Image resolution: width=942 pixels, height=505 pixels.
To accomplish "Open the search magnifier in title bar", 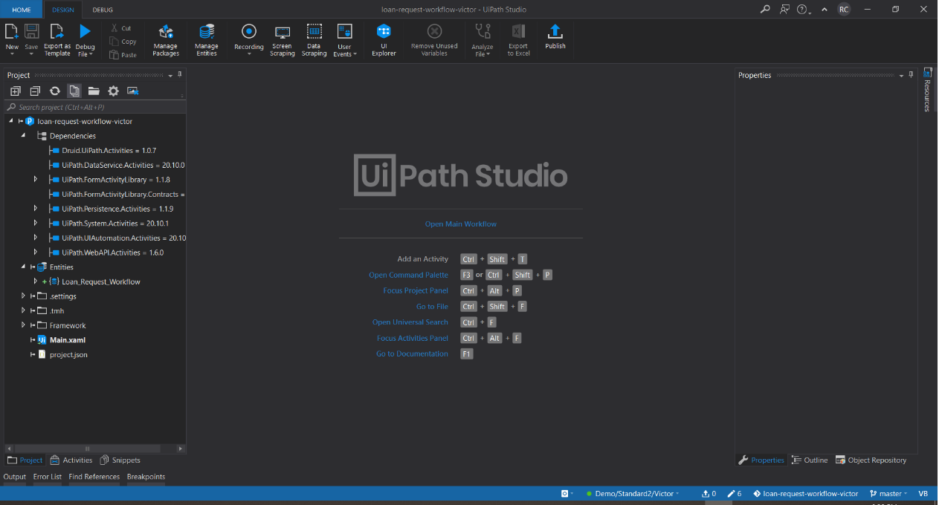I will tap(765, 9).
